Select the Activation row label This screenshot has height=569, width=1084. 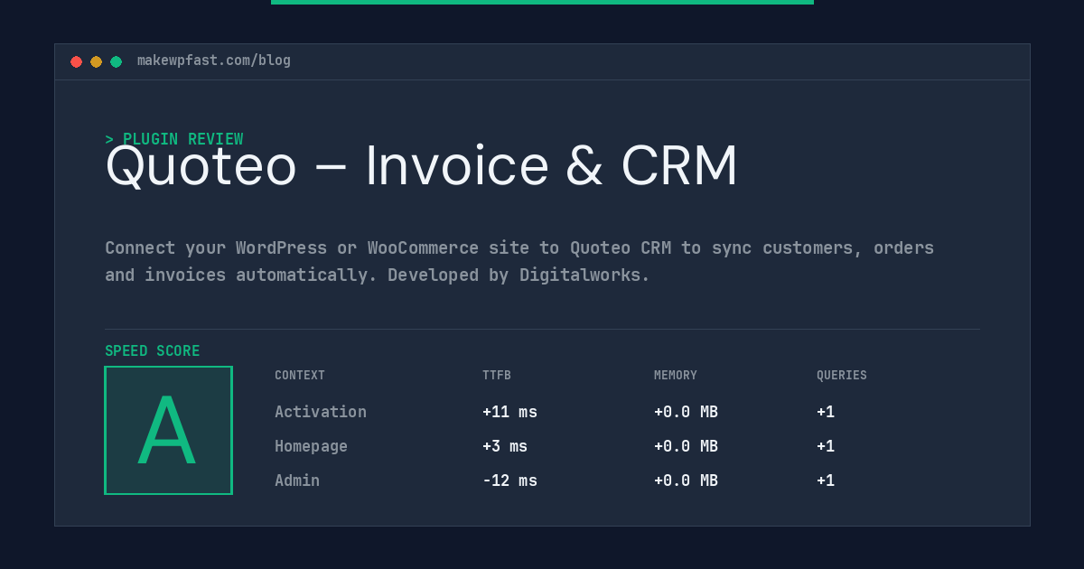click(x=321, y=412)
